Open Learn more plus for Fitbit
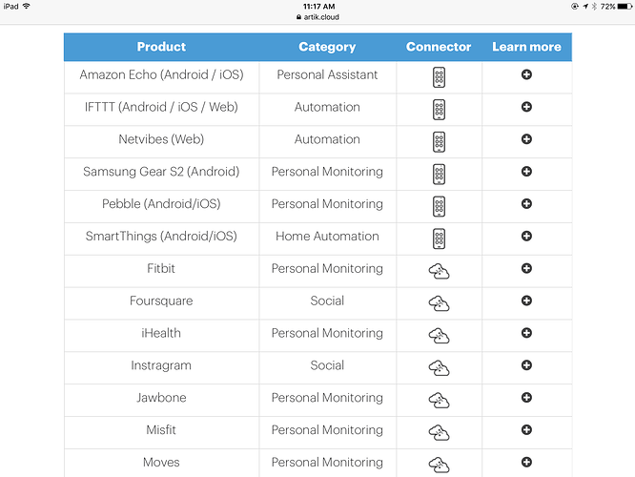635x477 pixels. [x=526, y=268]
